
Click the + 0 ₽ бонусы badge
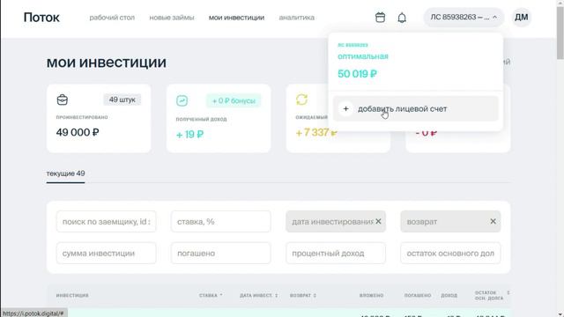coord(234,100)
